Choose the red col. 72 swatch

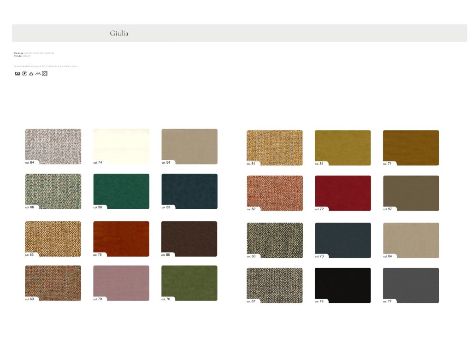342,193
